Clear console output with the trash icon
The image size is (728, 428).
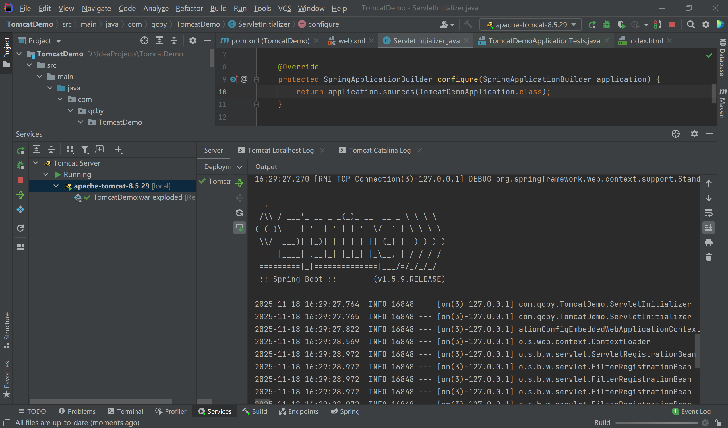pos(708,257)
